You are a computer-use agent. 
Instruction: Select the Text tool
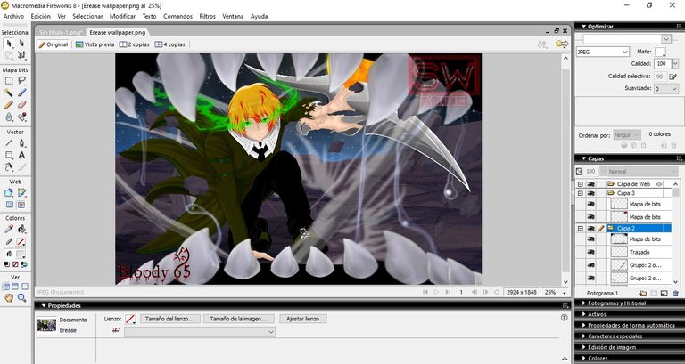tap(21, 155)
